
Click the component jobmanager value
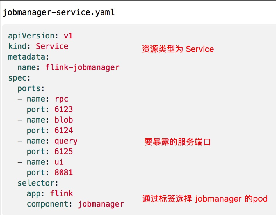(x=101, y=204)
